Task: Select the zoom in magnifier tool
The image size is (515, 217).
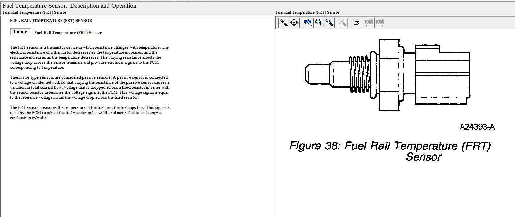Action: (x=284, y=23)
